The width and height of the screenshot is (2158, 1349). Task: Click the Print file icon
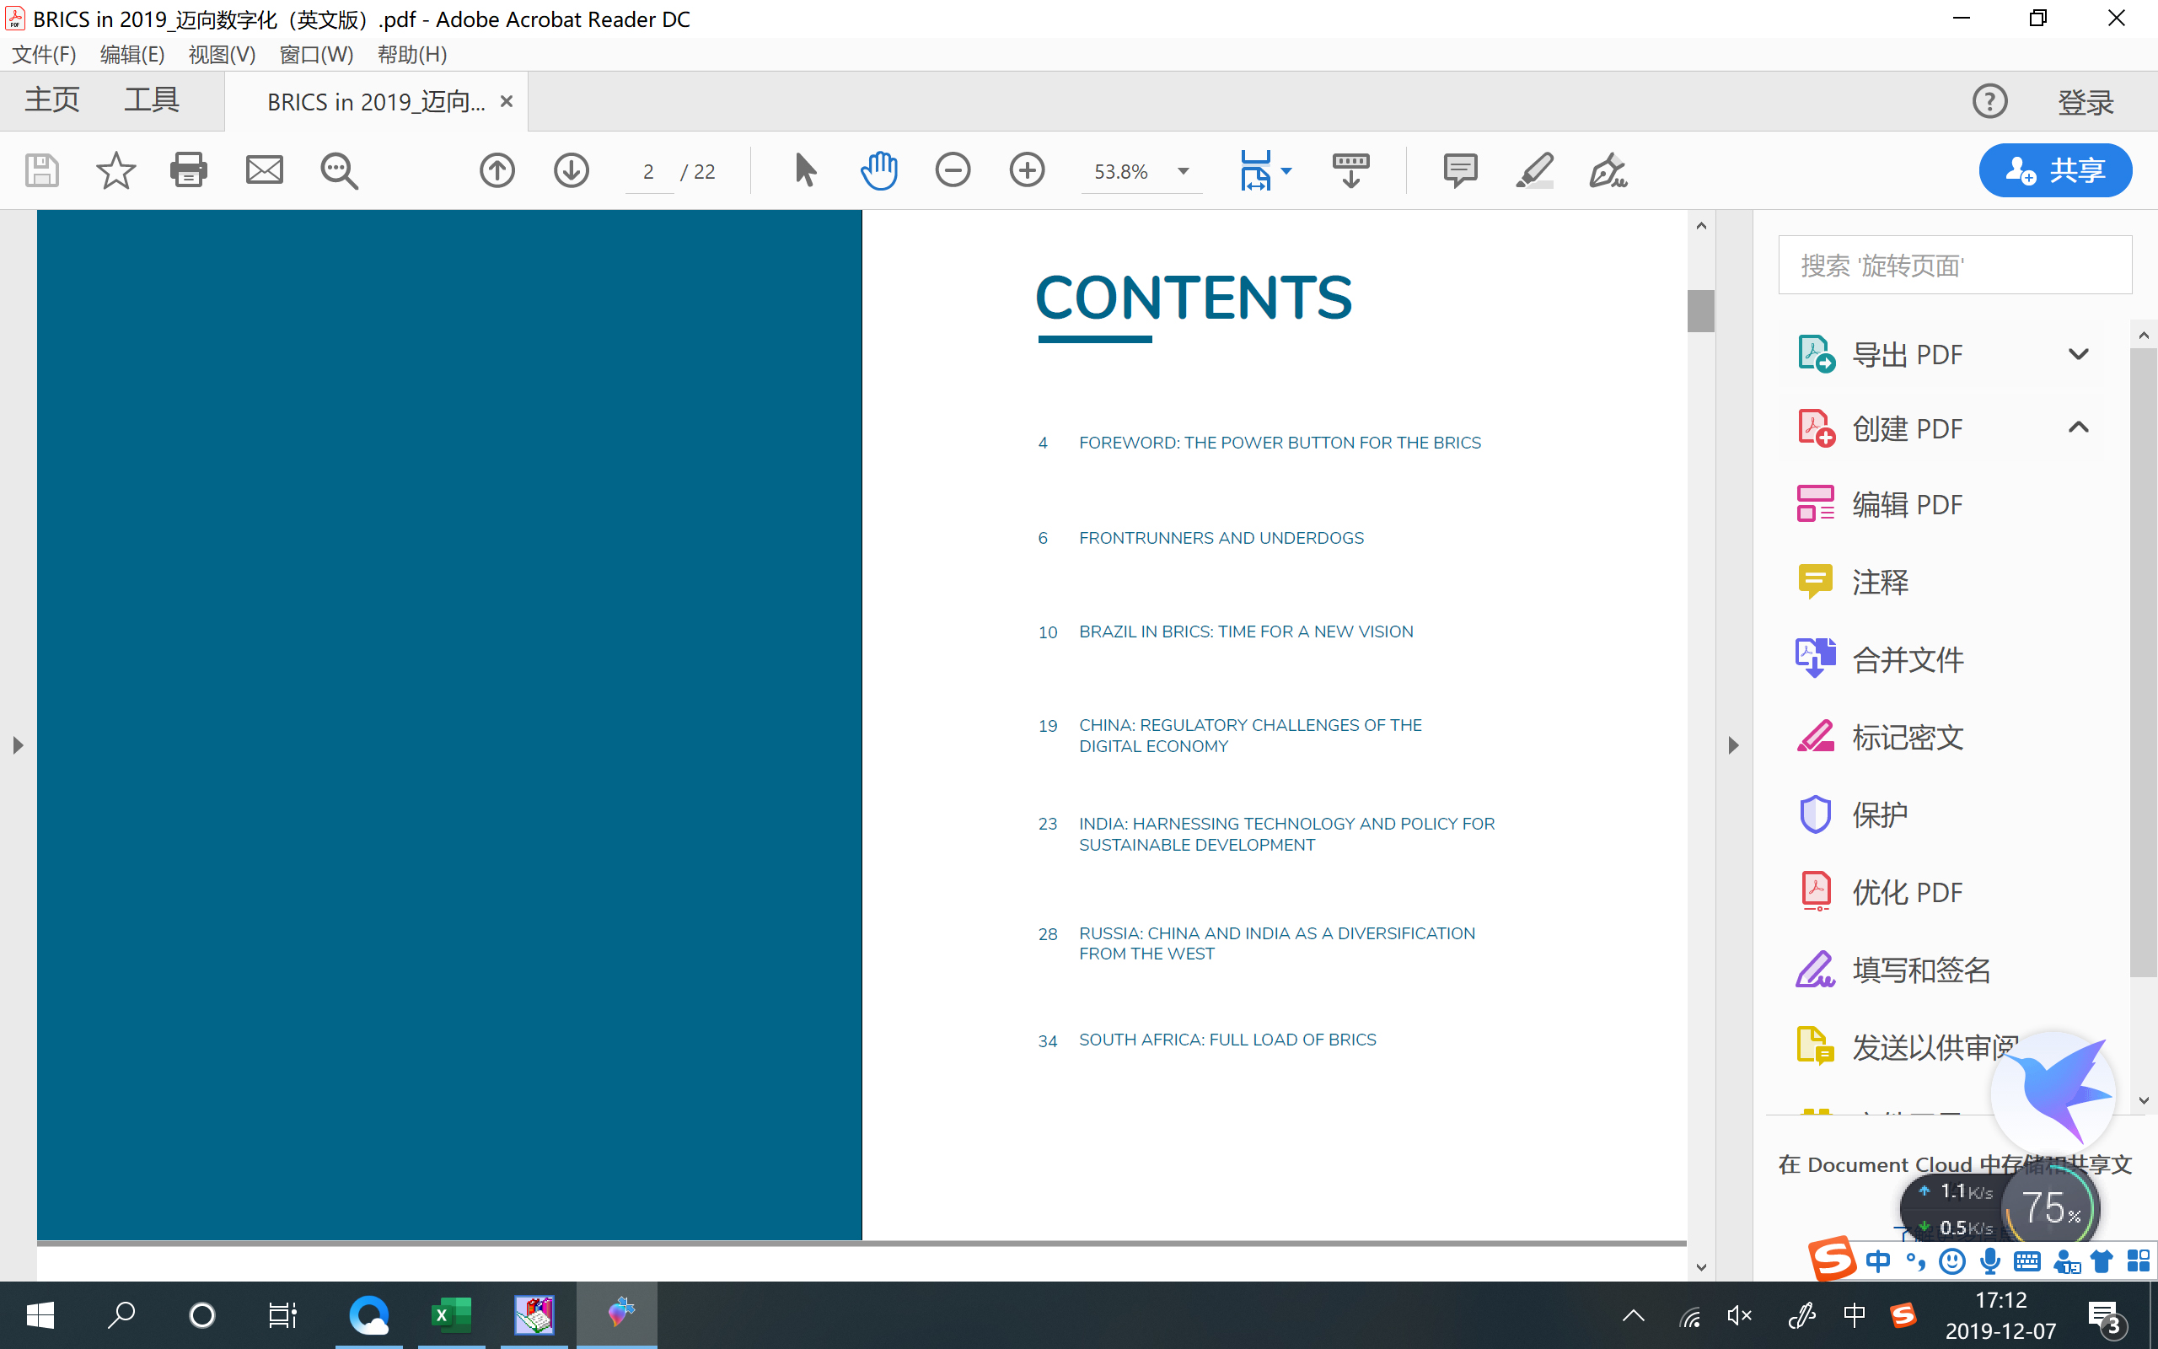pyautogui.click(x=188, y=169)
